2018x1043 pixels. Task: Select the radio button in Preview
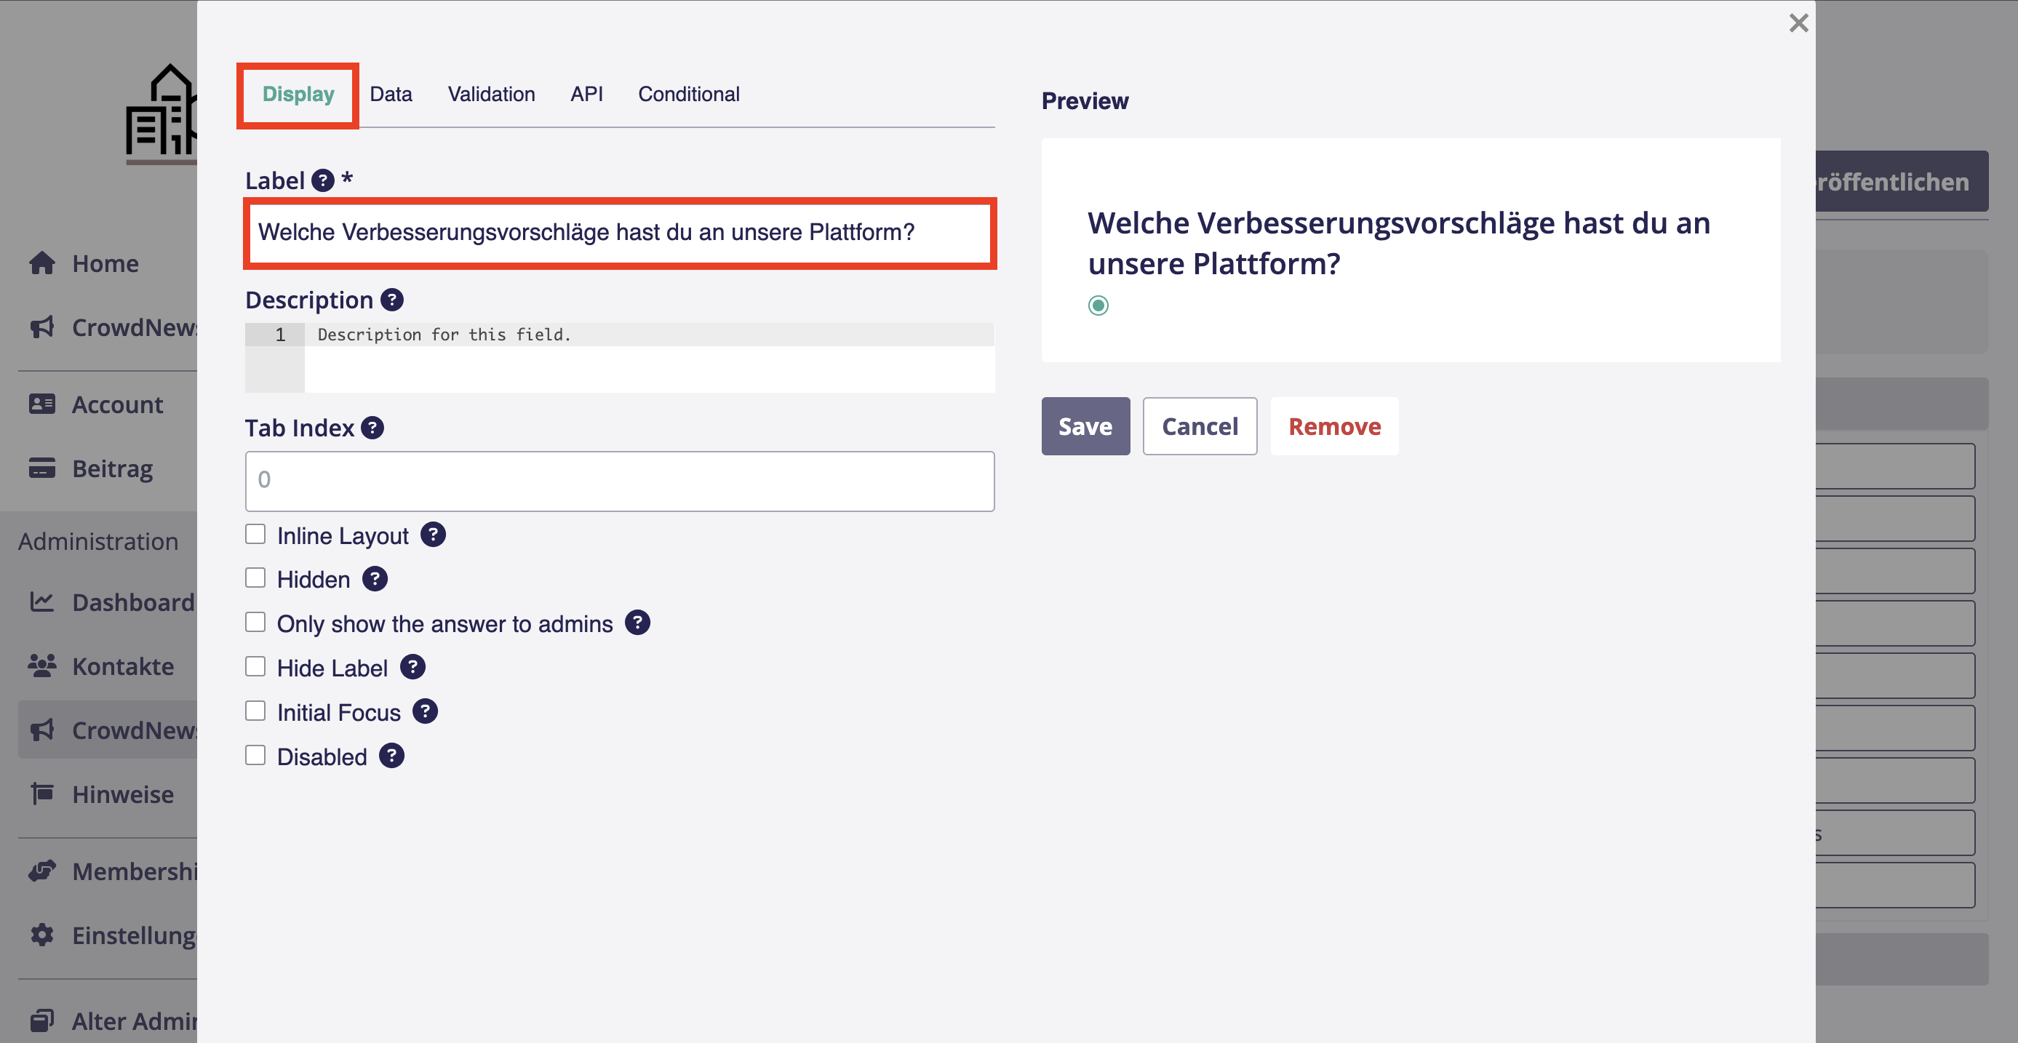tap(1098, 305)
